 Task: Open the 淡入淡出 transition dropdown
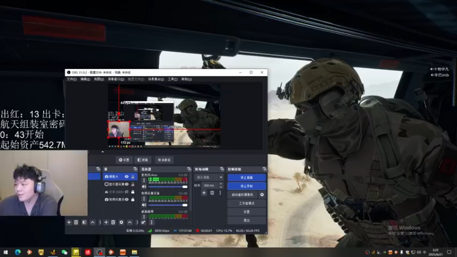coord(209,177)
